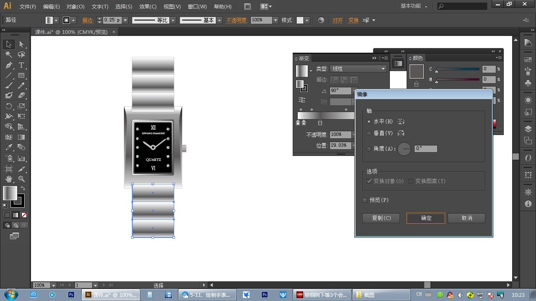Select the Pen tool
This screenshot has height=301, width=536.
(x=9, y=65)
